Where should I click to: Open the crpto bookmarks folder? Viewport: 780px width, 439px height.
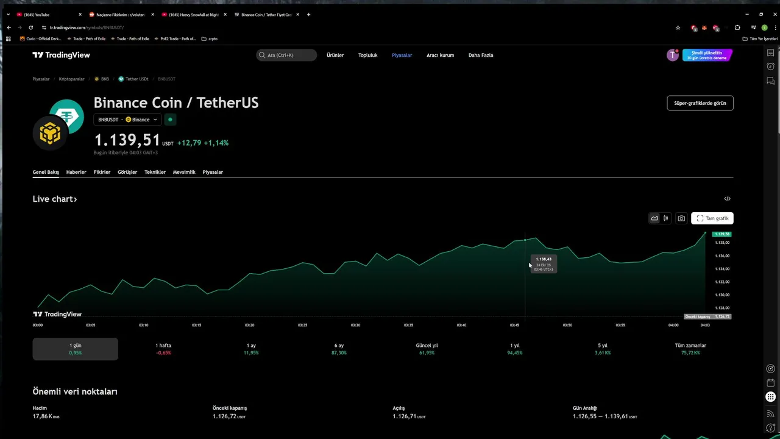209,38
